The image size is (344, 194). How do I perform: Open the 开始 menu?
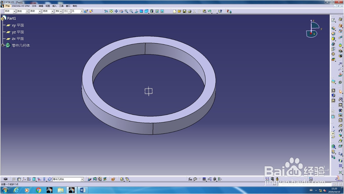8,6
